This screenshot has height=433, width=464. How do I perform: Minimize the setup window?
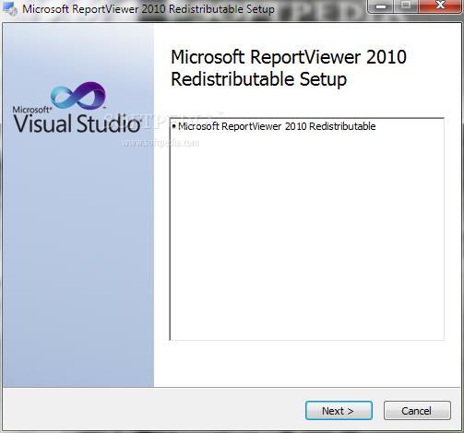coord(381,6)
